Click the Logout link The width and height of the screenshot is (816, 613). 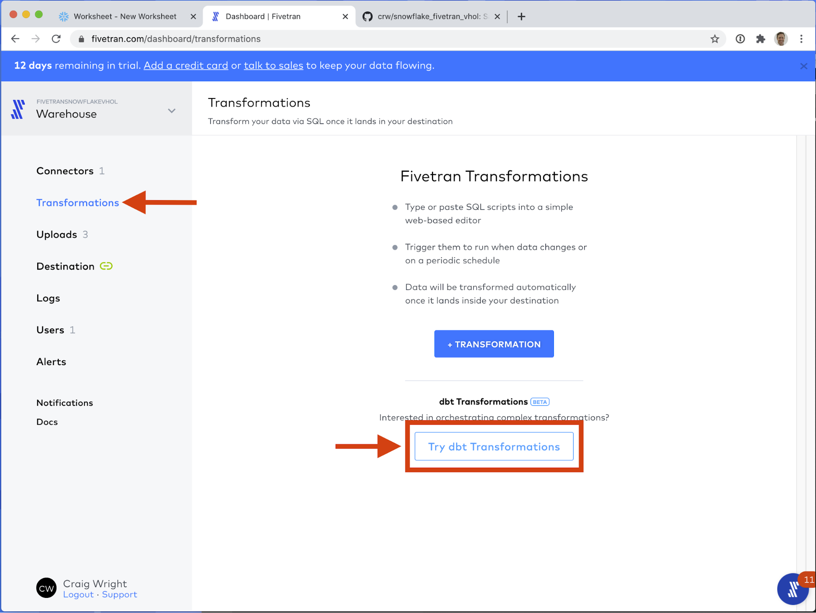(x=78, y=595)
